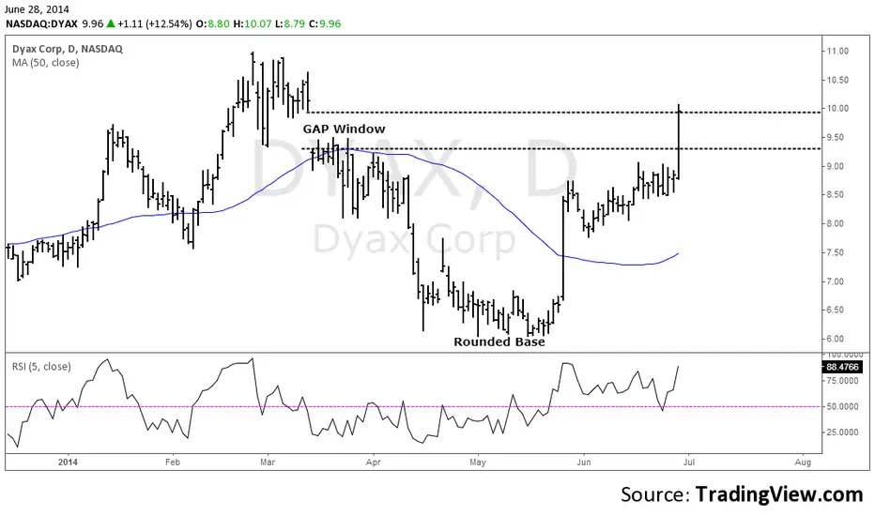Click the June 28, 2014 date text

(x=38, y=9)
